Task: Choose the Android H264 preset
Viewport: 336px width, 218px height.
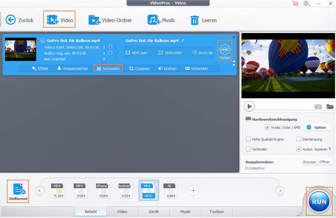Action: (x=126, y=190)
